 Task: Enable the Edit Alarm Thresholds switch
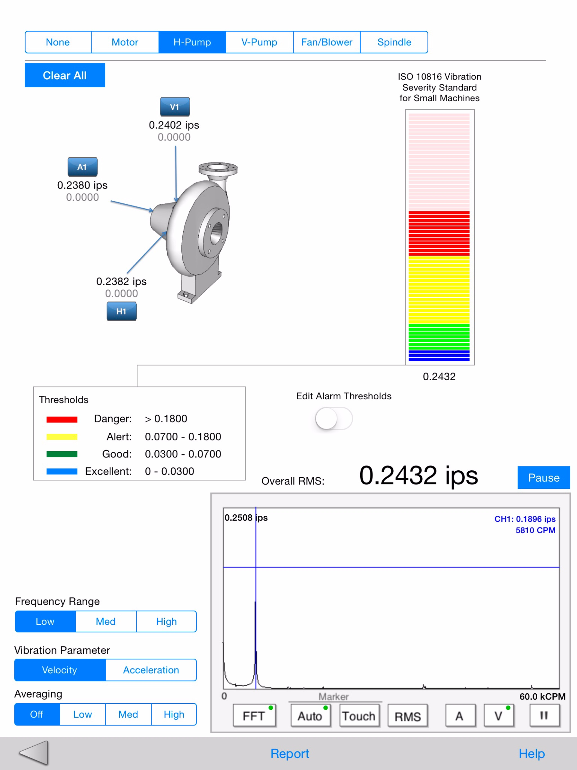point(333,419)
